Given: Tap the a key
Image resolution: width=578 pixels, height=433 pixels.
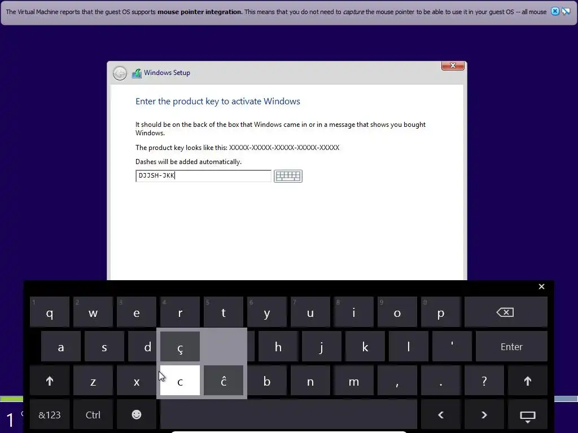Looking at the screenshot, I should [61, 347].
